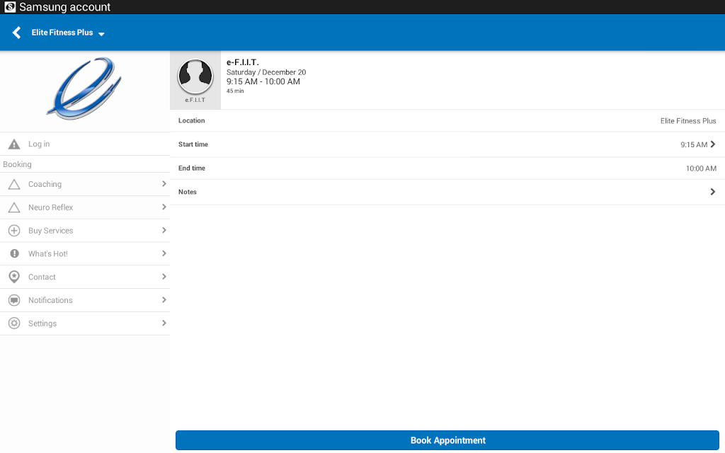Viewport: 725px width, 453px height.
Task: Open the Settings menu item
Action: (x=85, y=323)
